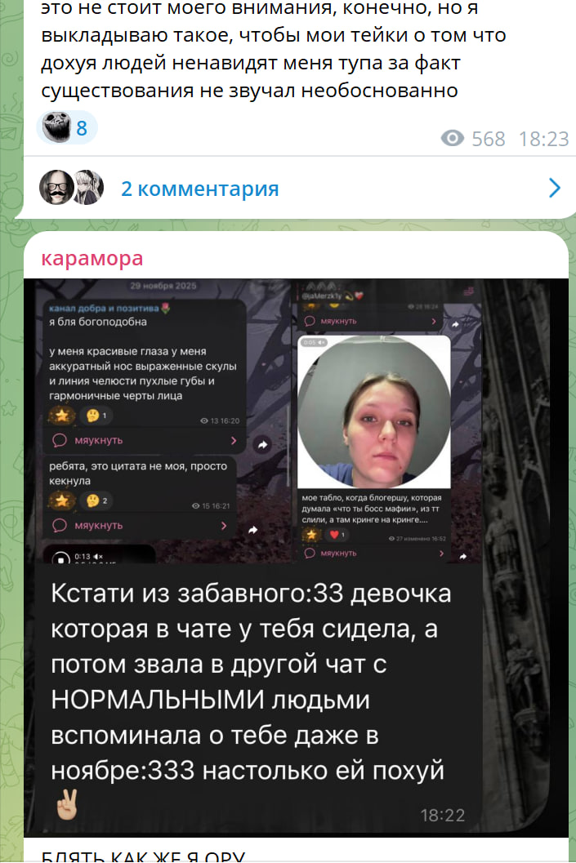Toggle the thinking emoji reaction showing 2

[x=96, y=500]
